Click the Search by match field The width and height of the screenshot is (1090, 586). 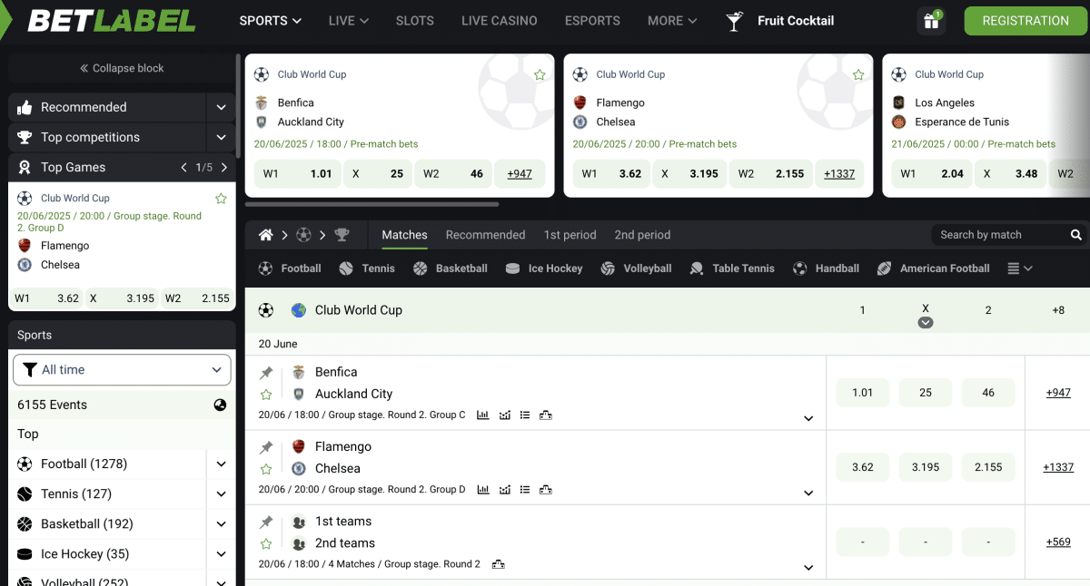(999, 235)
